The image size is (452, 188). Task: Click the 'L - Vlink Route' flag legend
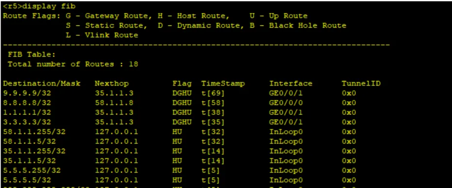tap(102, 35)
